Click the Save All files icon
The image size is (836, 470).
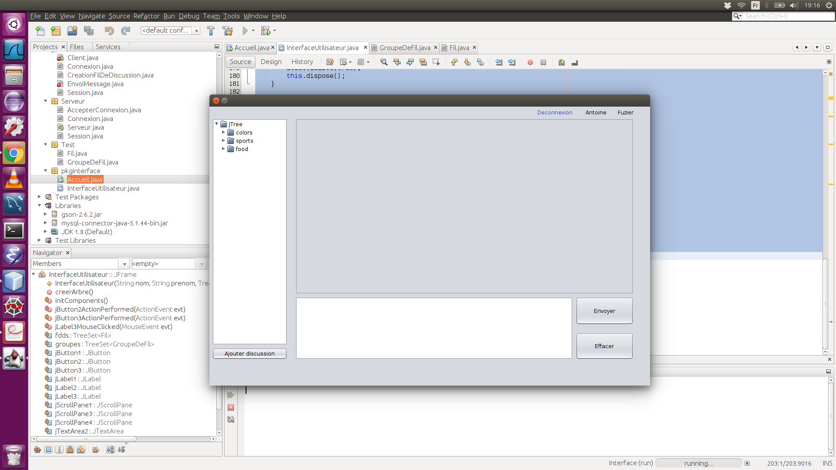[x=88, y=30]
